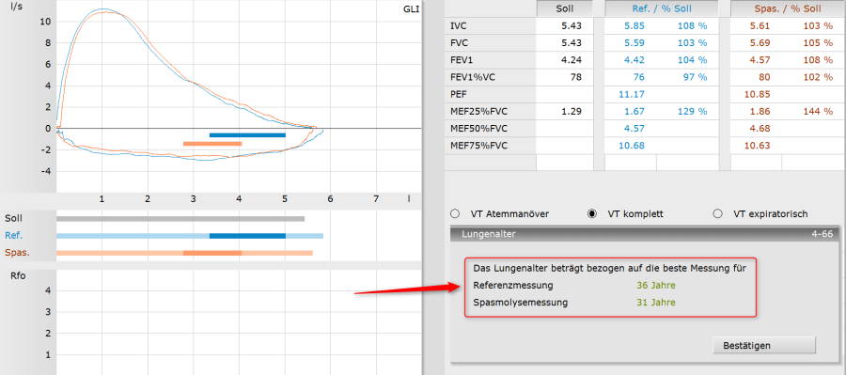Select the FEV1 row in the table

click(x=645, y=60)
